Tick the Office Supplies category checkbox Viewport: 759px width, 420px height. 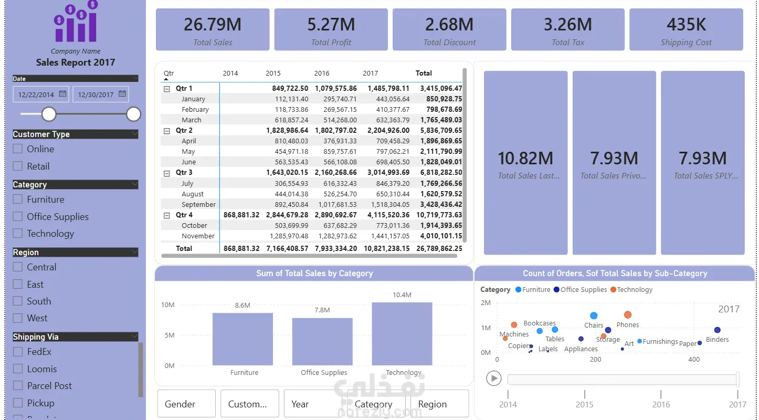[18, 217]
